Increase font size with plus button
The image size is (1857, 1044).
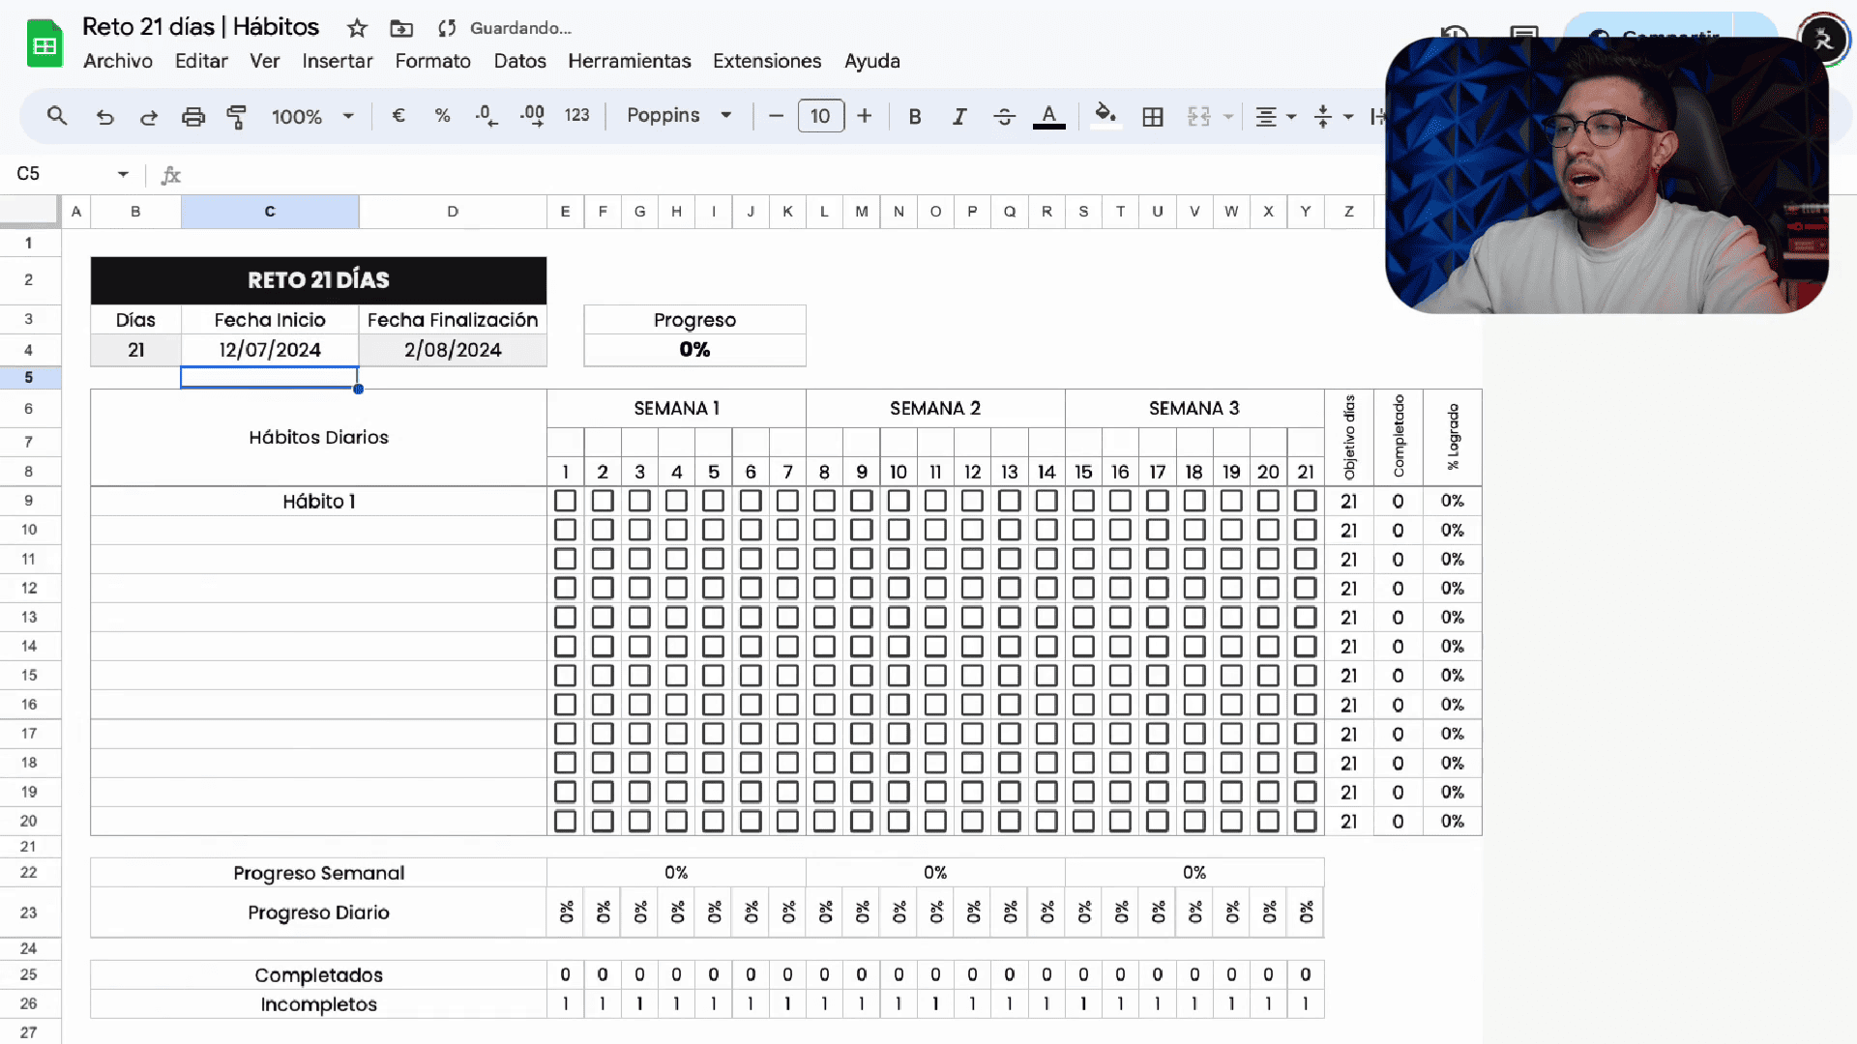tap(864, 116)
